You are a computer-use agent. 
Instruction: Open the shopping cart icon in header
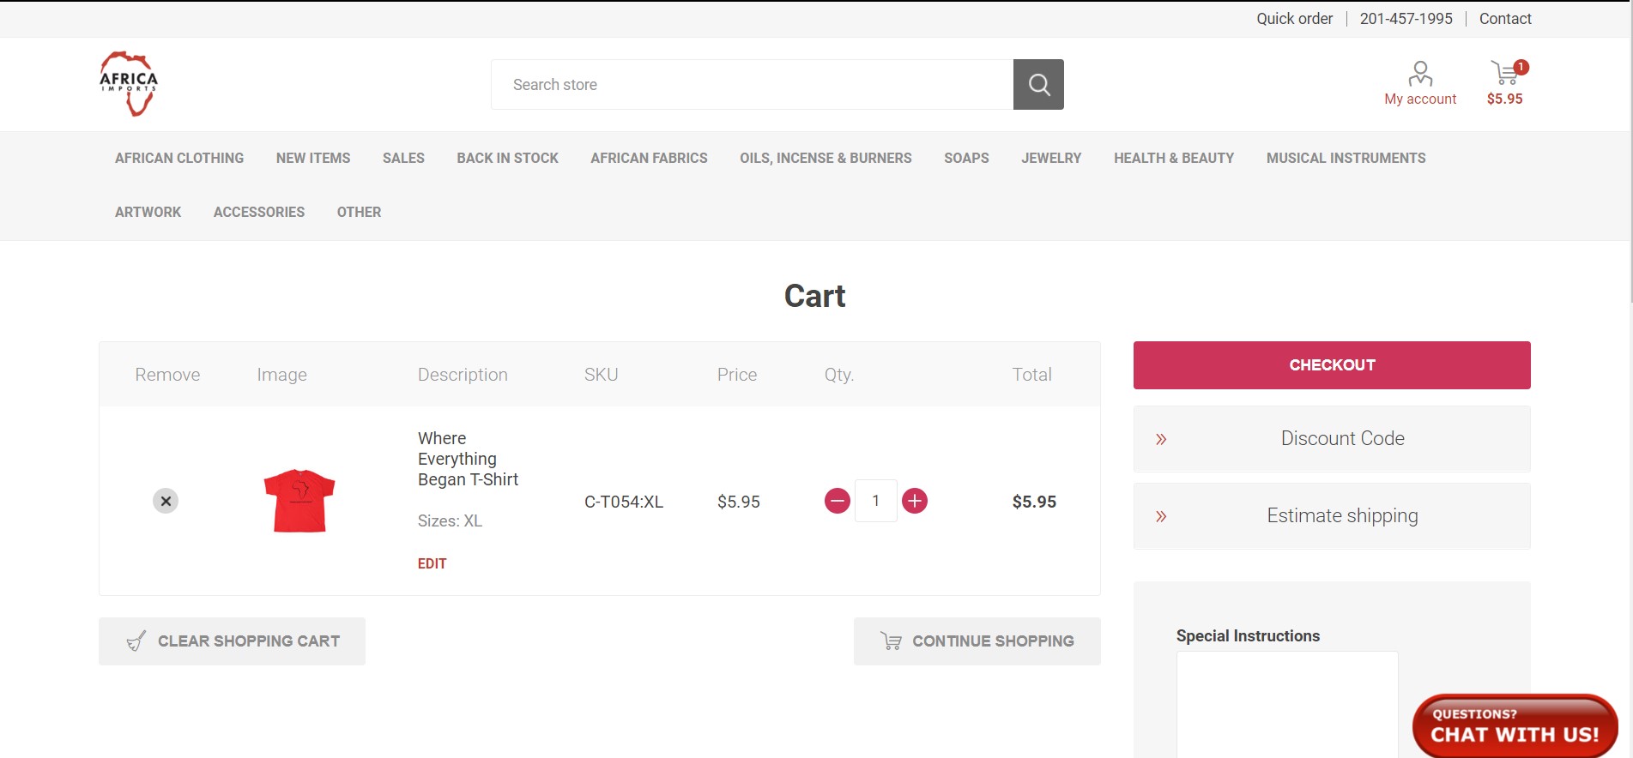point(1505,74)
